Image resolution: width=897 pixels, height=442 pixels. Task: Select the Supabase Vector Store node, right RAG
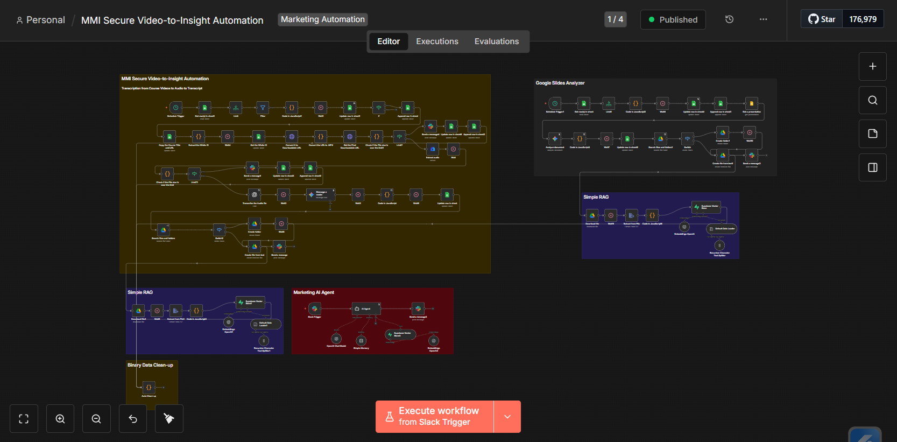click(x=706, y=207)
